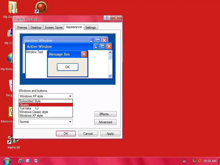Open the MyPal 68 desktop shortcut
The height and width of the screenshot is (165, 220).
[x=13, y=142]
